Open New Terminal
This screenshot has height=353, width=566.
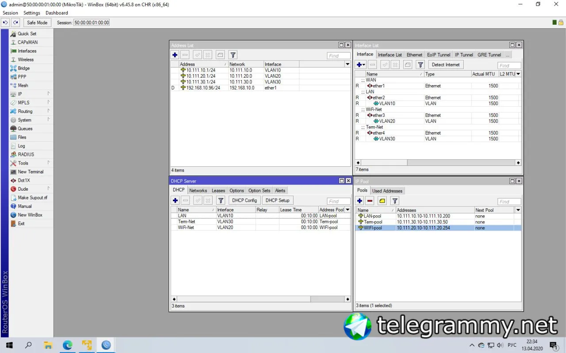(31, 172)
